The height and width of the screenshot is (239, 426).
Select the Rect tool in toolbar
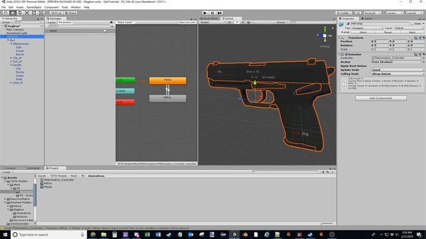[x=34, y=13]
